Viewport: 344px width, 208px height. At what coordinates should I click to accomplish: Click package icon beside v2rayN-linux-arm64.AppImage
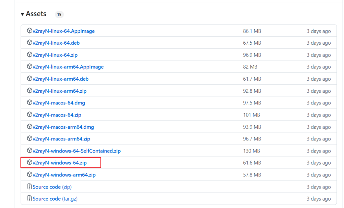(x=30, y=67)
